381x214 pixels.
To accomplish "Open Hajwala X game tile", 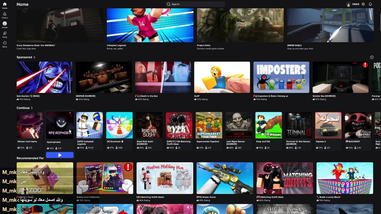I will coord(328,125).
